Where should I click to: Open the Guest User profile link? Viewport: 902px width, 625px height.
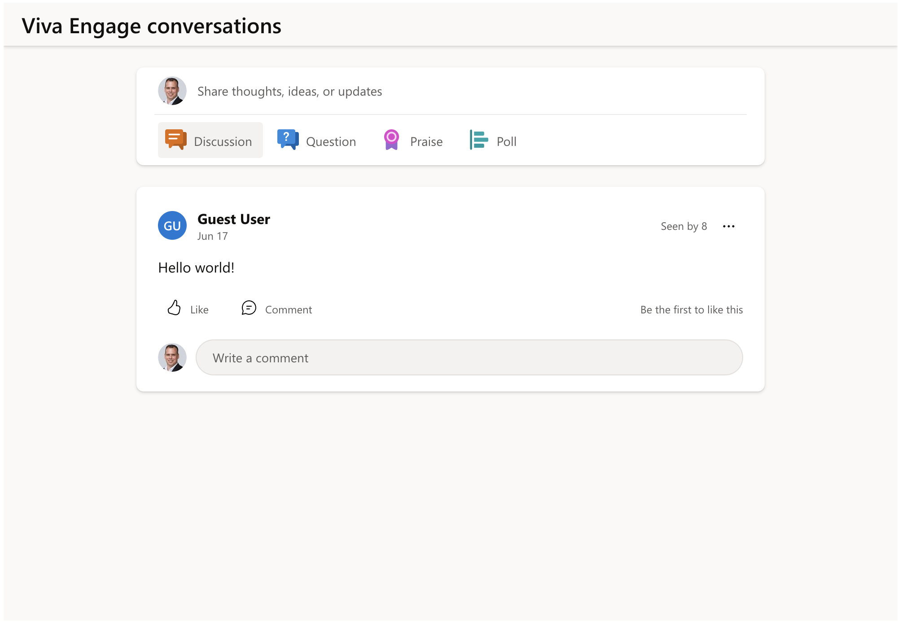coord(234,219)
